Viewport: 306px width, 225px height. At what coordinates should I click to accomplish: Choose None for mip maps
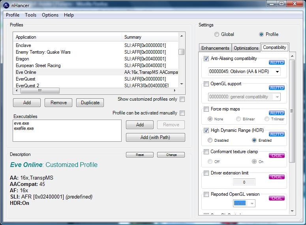coord(210,119)
